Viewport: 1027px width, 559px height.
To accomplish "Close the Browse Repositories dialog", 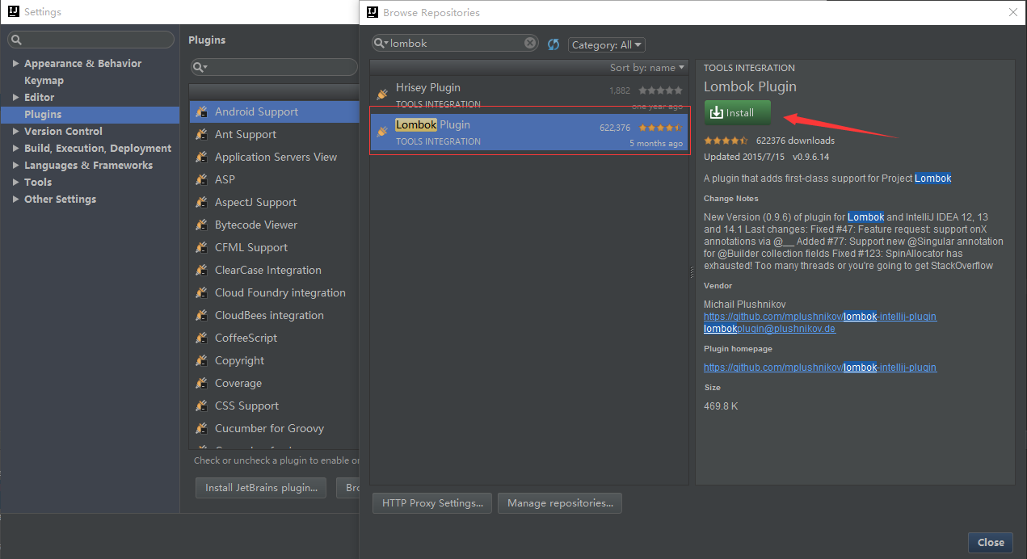I will 991,543.
